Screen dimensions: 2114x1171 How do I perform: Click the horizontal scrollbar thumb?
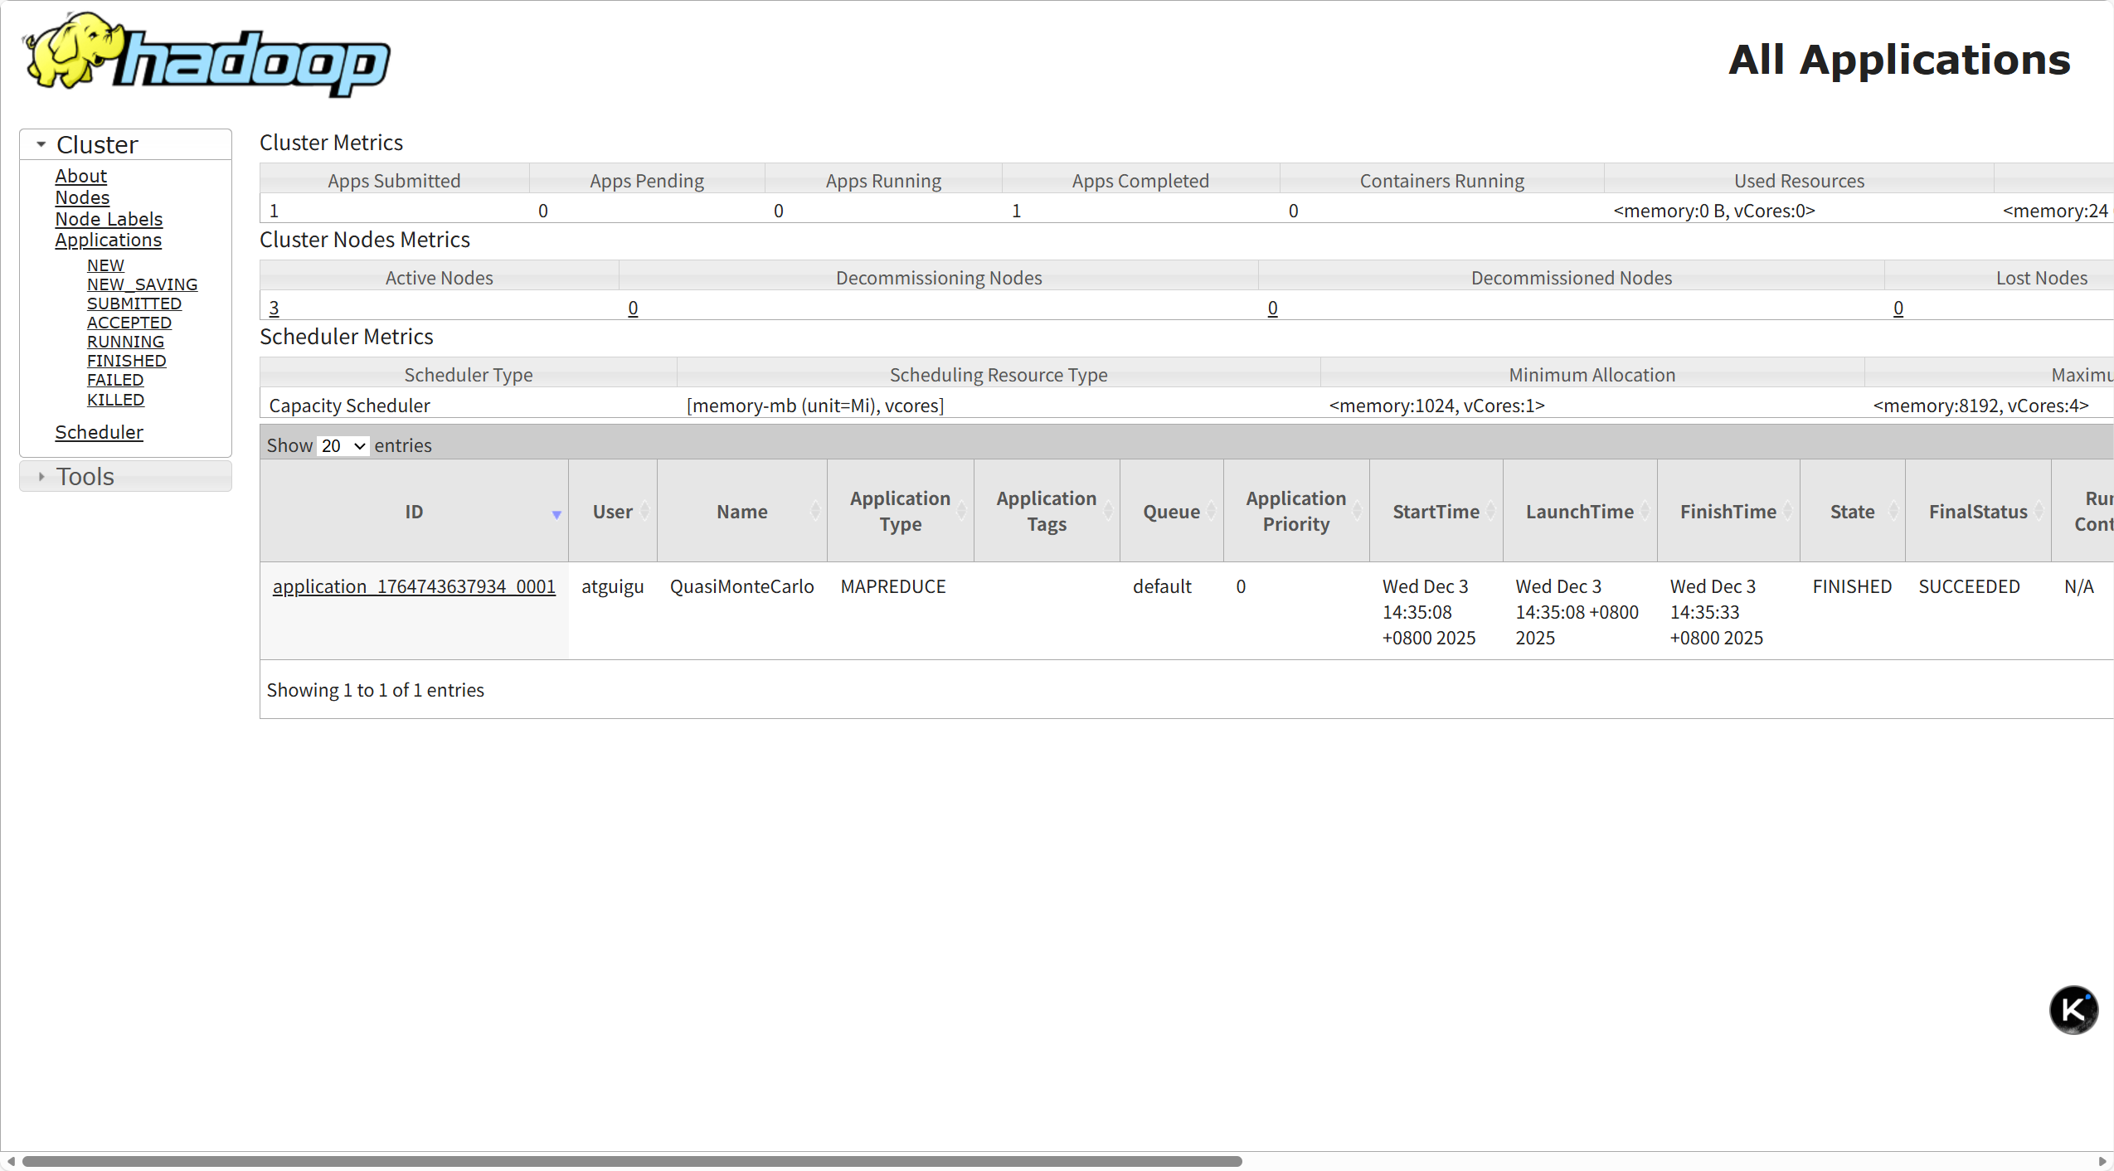tap(630, 1161)
